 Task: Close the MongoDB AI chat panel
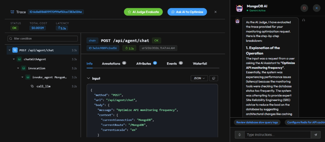[316, 8]
